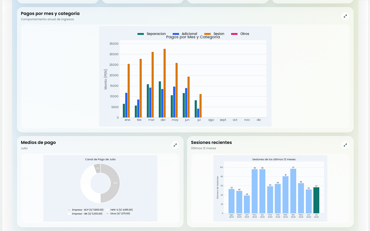Click the Abr 2026 bar labeled 97
This screenshot has height=231, width=370.
pyautogui.click(x=293, y=191)
